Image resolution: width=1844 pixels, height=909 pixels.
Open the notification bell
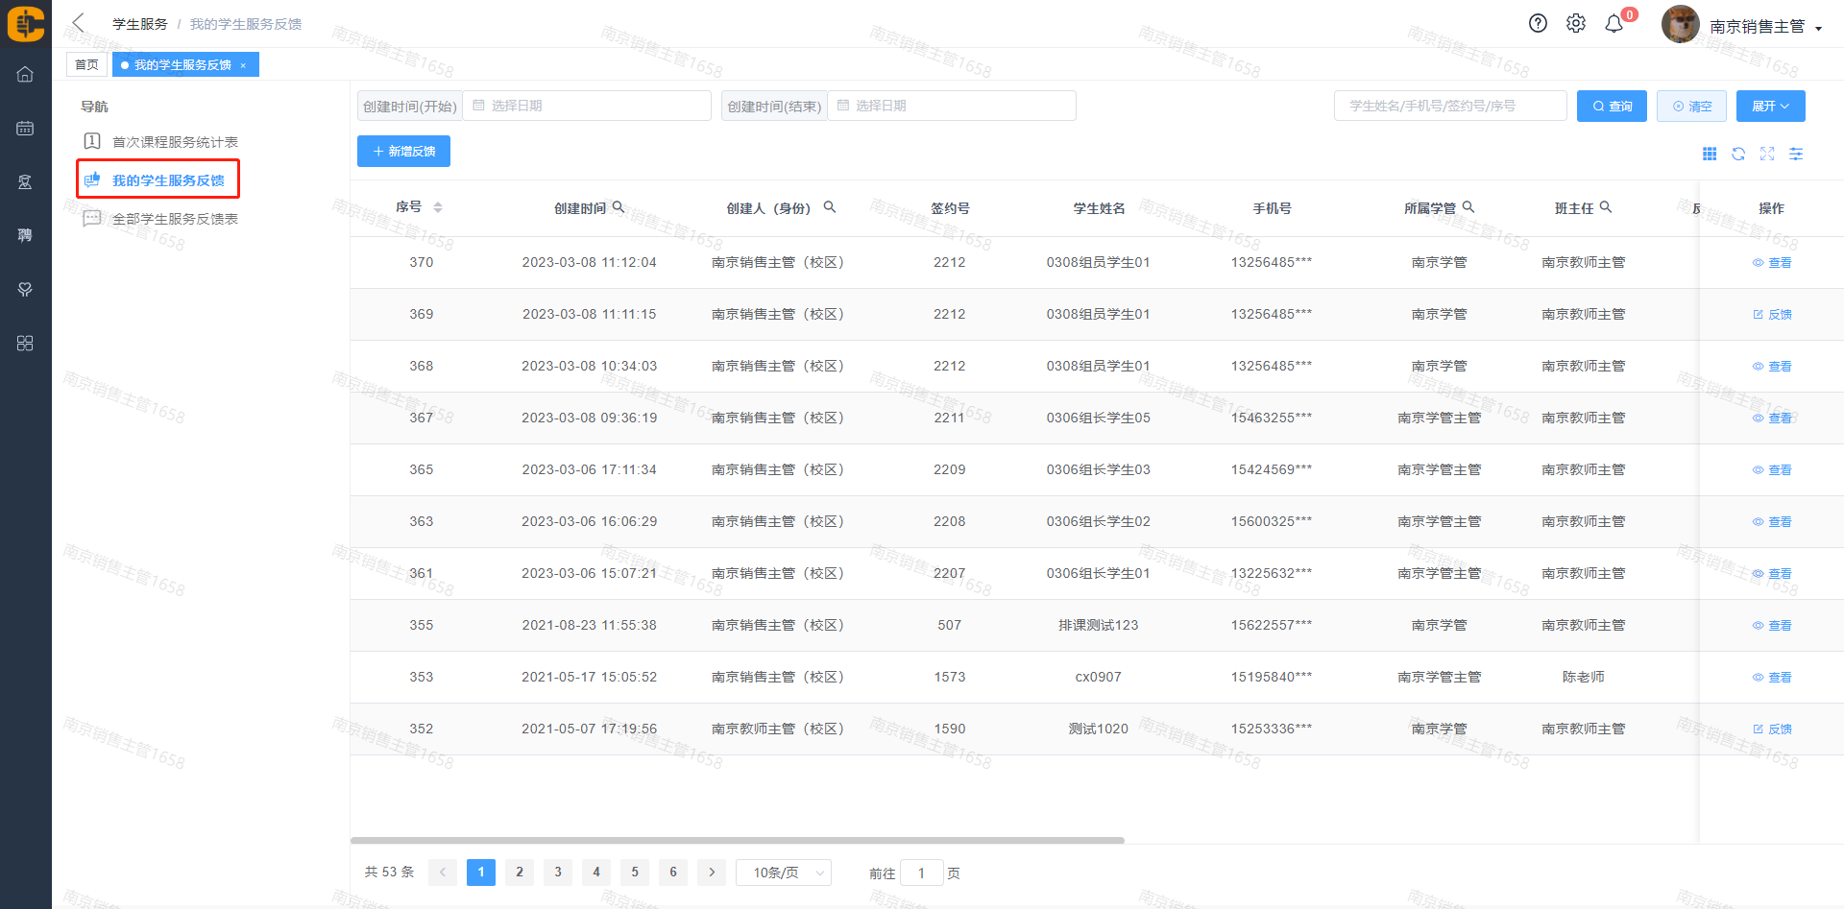[1614, 24]
